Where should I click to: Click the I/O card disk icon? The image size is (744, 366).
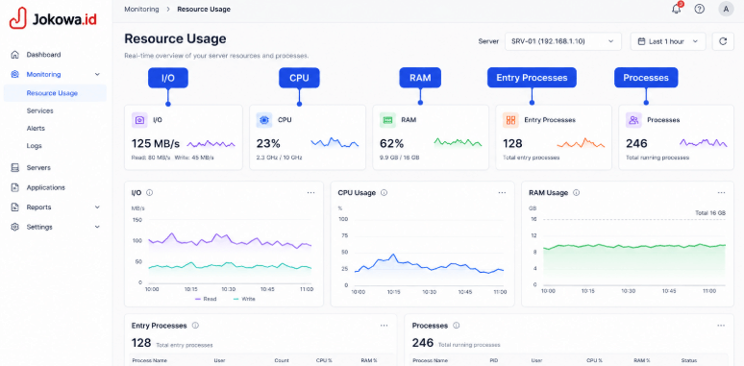coord(139,120)
